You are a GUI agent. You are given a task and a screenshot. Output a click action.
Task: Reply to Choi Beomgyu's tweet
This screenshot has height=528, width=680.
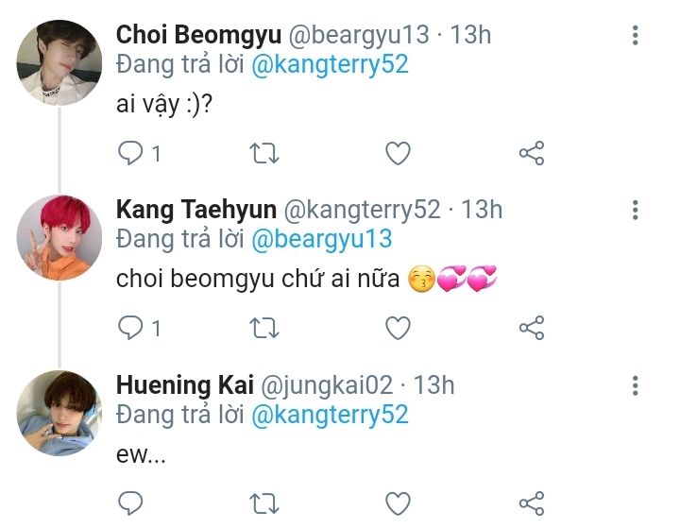(130, 153)
